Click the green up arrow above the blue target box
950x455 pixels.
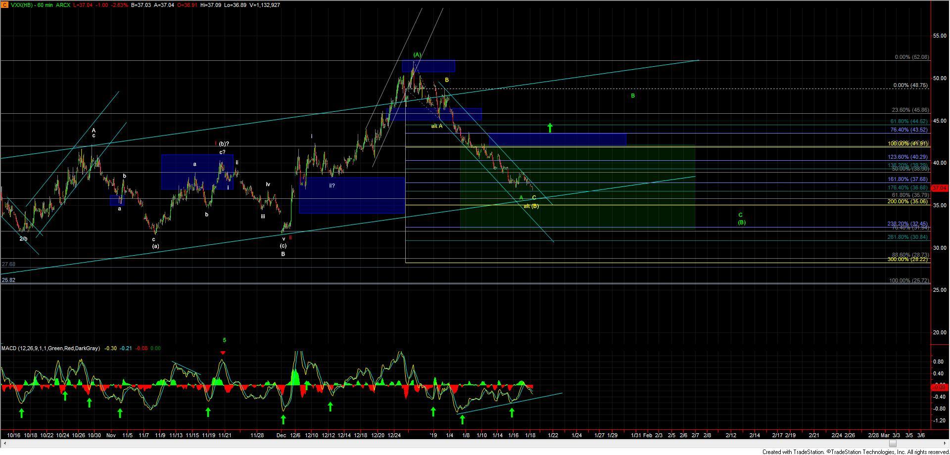(x=550, y=128)
